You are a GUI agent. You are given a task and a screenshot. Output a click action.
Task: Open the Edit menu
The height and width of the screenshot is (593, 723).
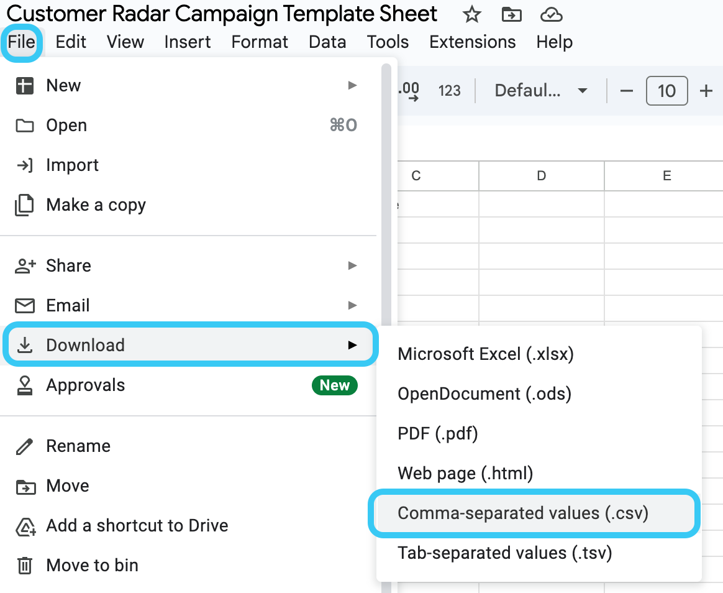[x=71, y=42]
